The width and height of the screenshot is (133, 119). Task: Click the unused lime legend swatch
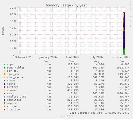tap(5, 90)
